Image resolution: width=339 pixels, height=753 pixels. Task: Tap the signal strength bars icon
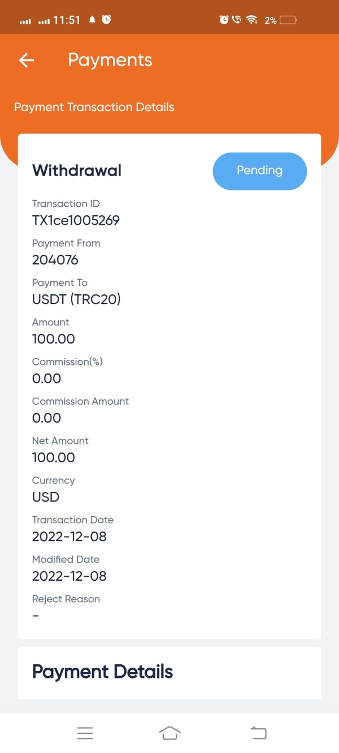point(25,21)
